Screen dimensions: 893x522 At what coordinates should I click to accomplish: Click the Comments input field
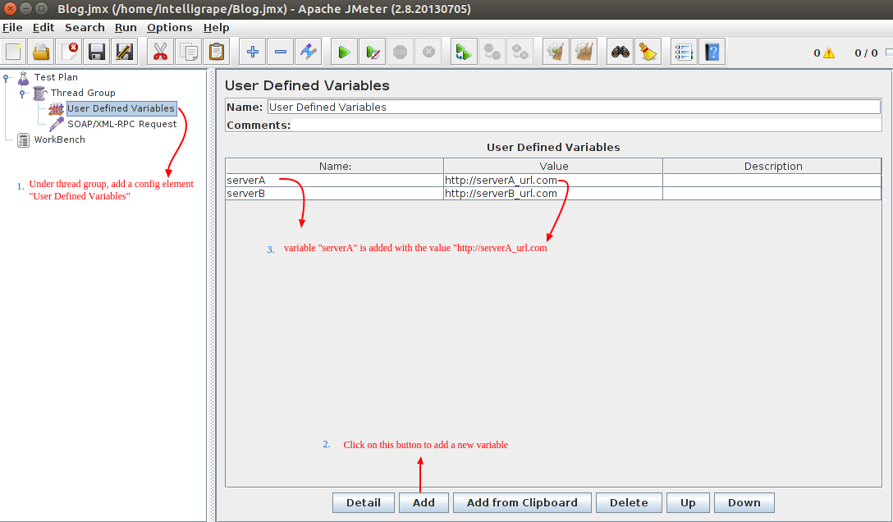(585, 126)
